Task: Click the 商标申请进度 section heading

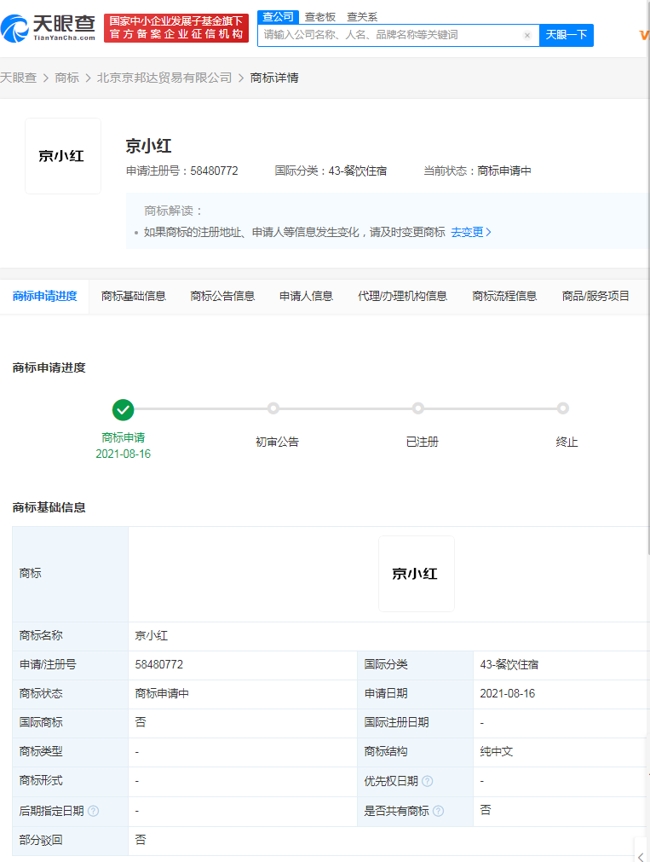Action: point(49,367)
